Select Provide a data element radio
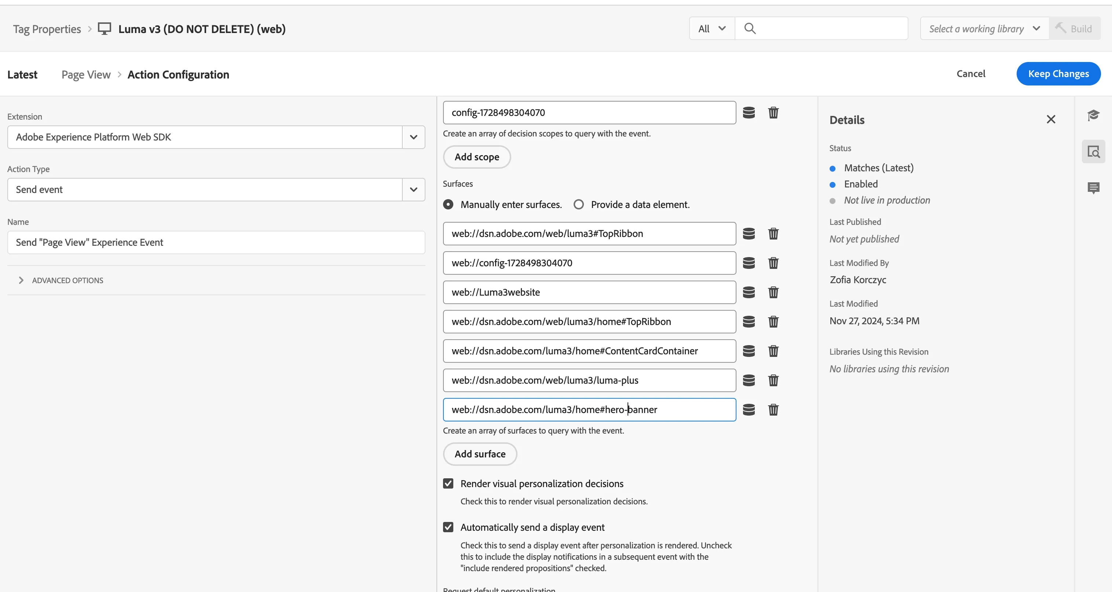Screen dimensions: 1112x592 point(578,205)
